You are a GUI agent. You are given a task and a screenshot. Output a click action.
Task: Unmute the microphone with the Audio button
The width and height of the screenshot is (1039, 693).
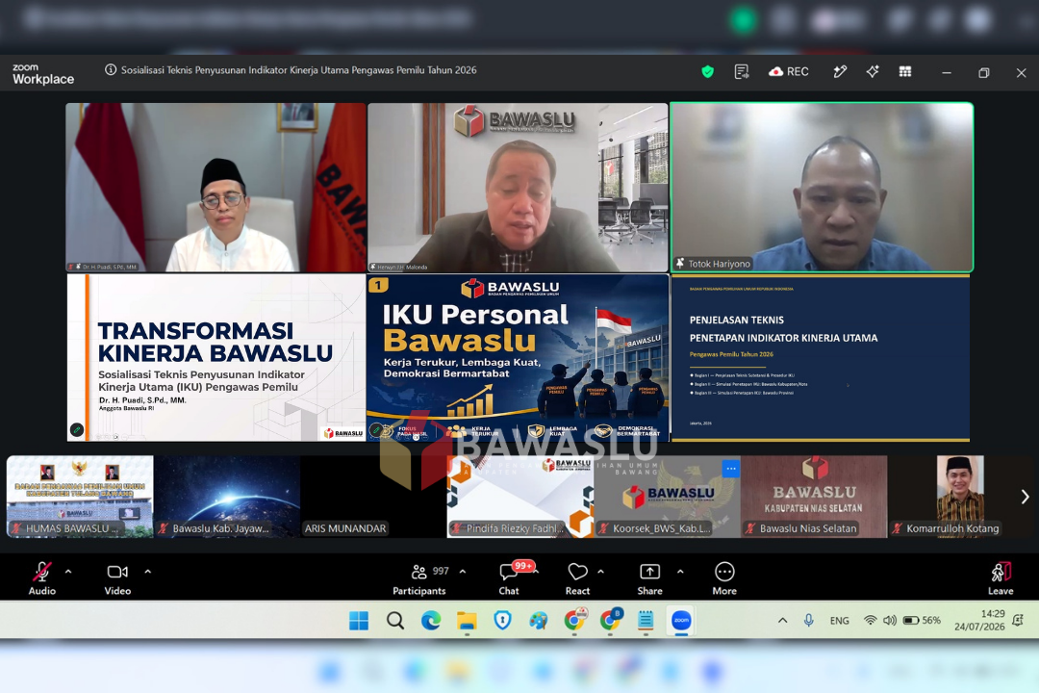coord(41,577)
